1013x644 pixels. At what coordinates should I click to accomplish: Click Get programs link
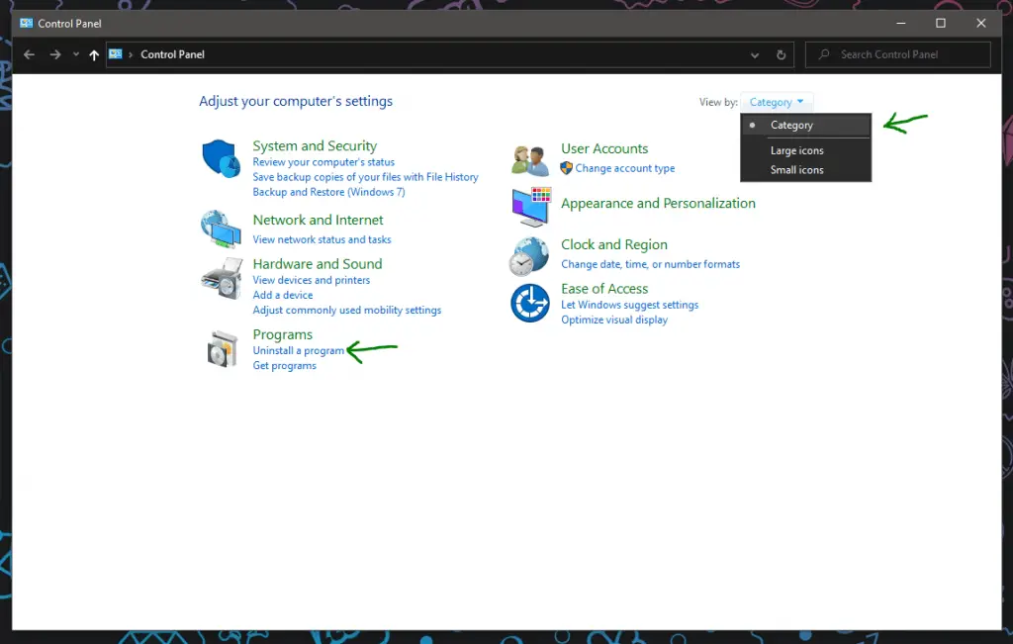(x=284, y=366)
